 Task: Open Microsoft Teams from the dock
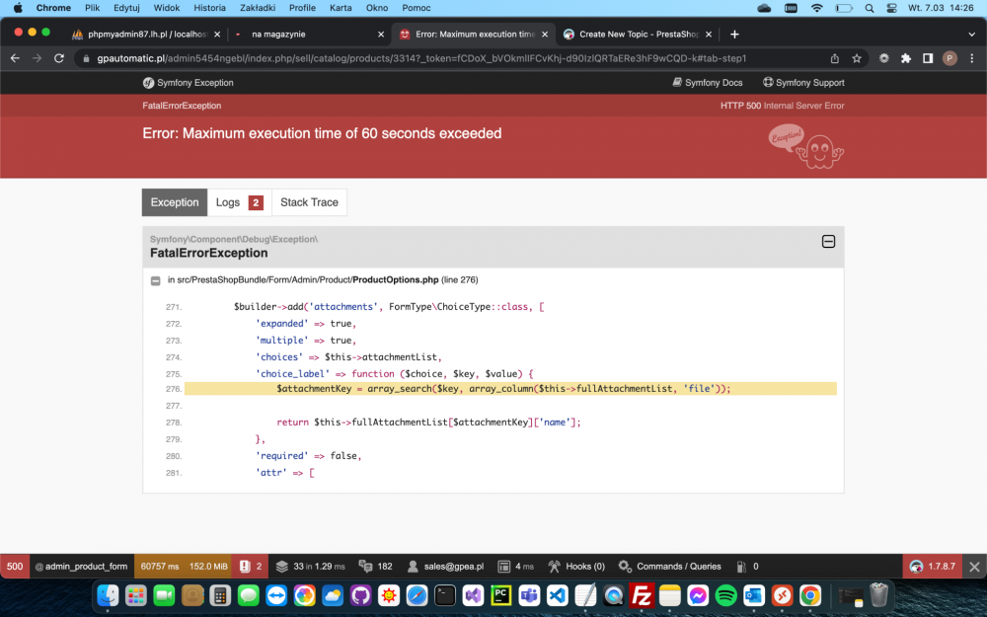pyautogui.click(x=529, y=595)
